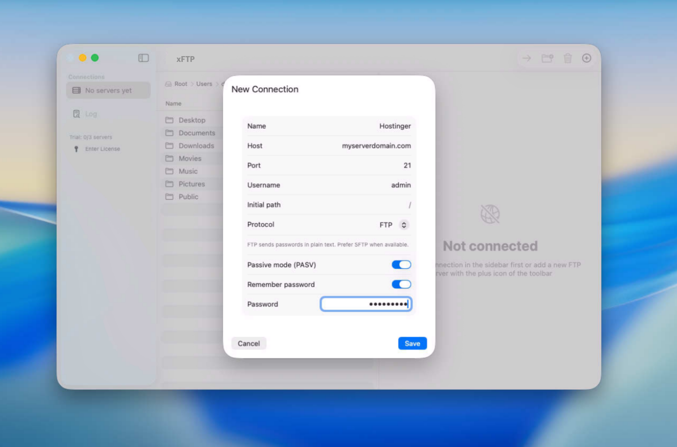
Task: Turn off the Remember password switch
Action: pos(401,284)
